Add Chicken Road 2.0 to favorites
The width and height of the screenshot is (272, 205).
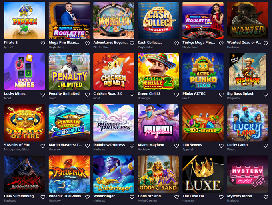click(132, 95)
